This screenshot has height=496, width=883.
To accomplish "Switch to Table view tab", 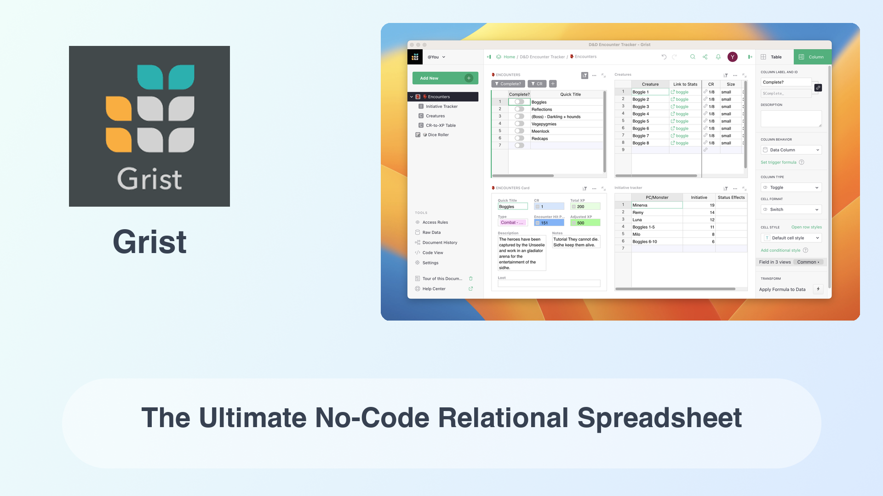I will click(773, 56).
